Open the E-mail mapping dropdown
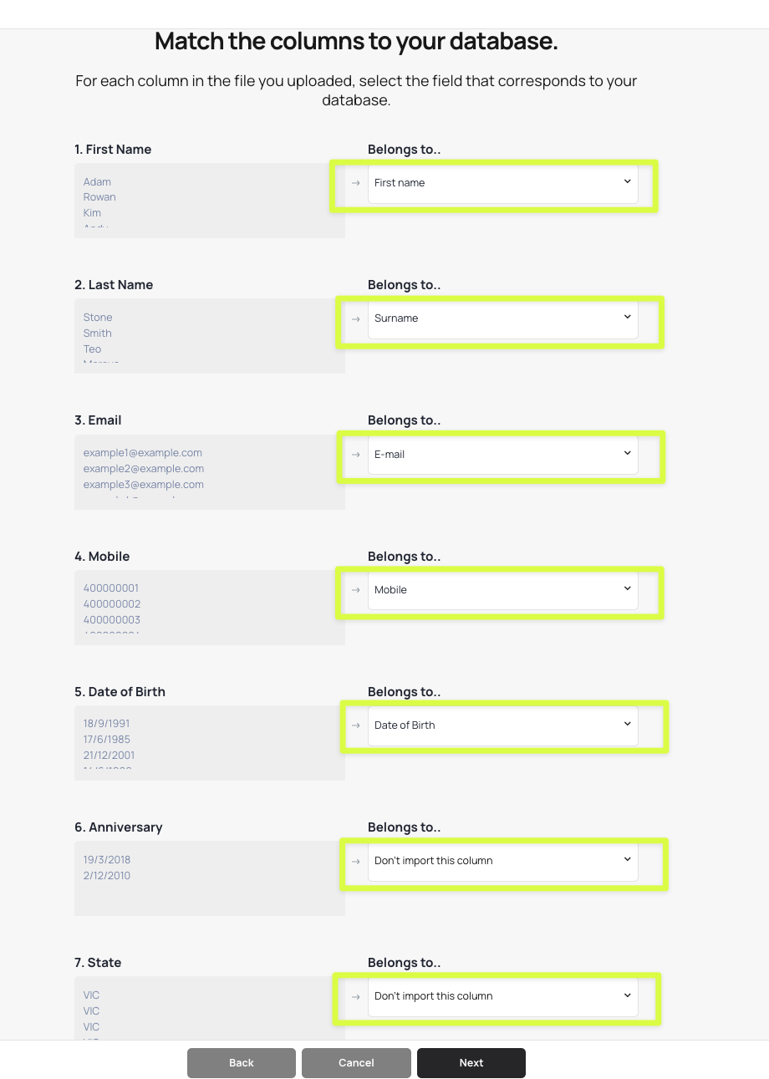The image size is (769, 1079). tap(502, 455)
